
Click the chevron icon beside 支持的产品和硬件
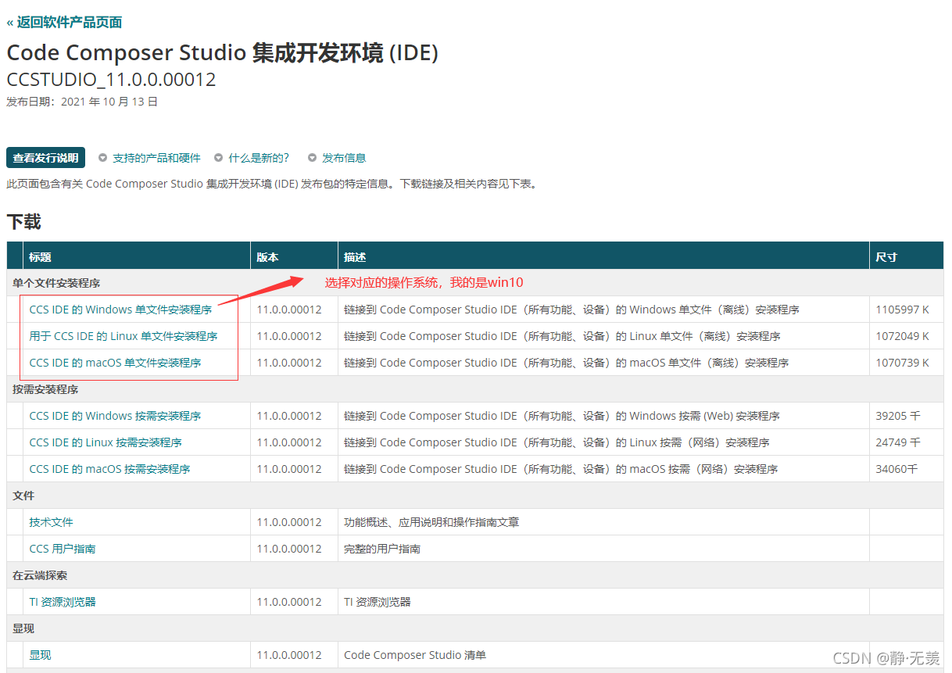(103, 158)
